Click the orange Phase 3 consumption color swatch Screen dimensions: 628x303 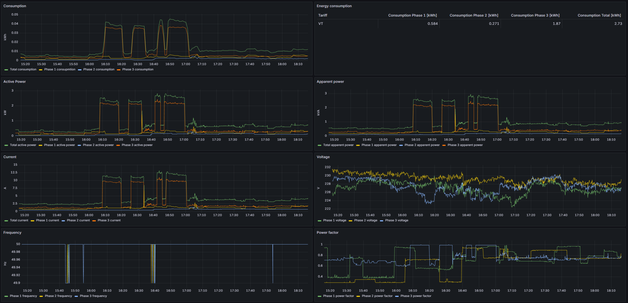click(119, 70)
